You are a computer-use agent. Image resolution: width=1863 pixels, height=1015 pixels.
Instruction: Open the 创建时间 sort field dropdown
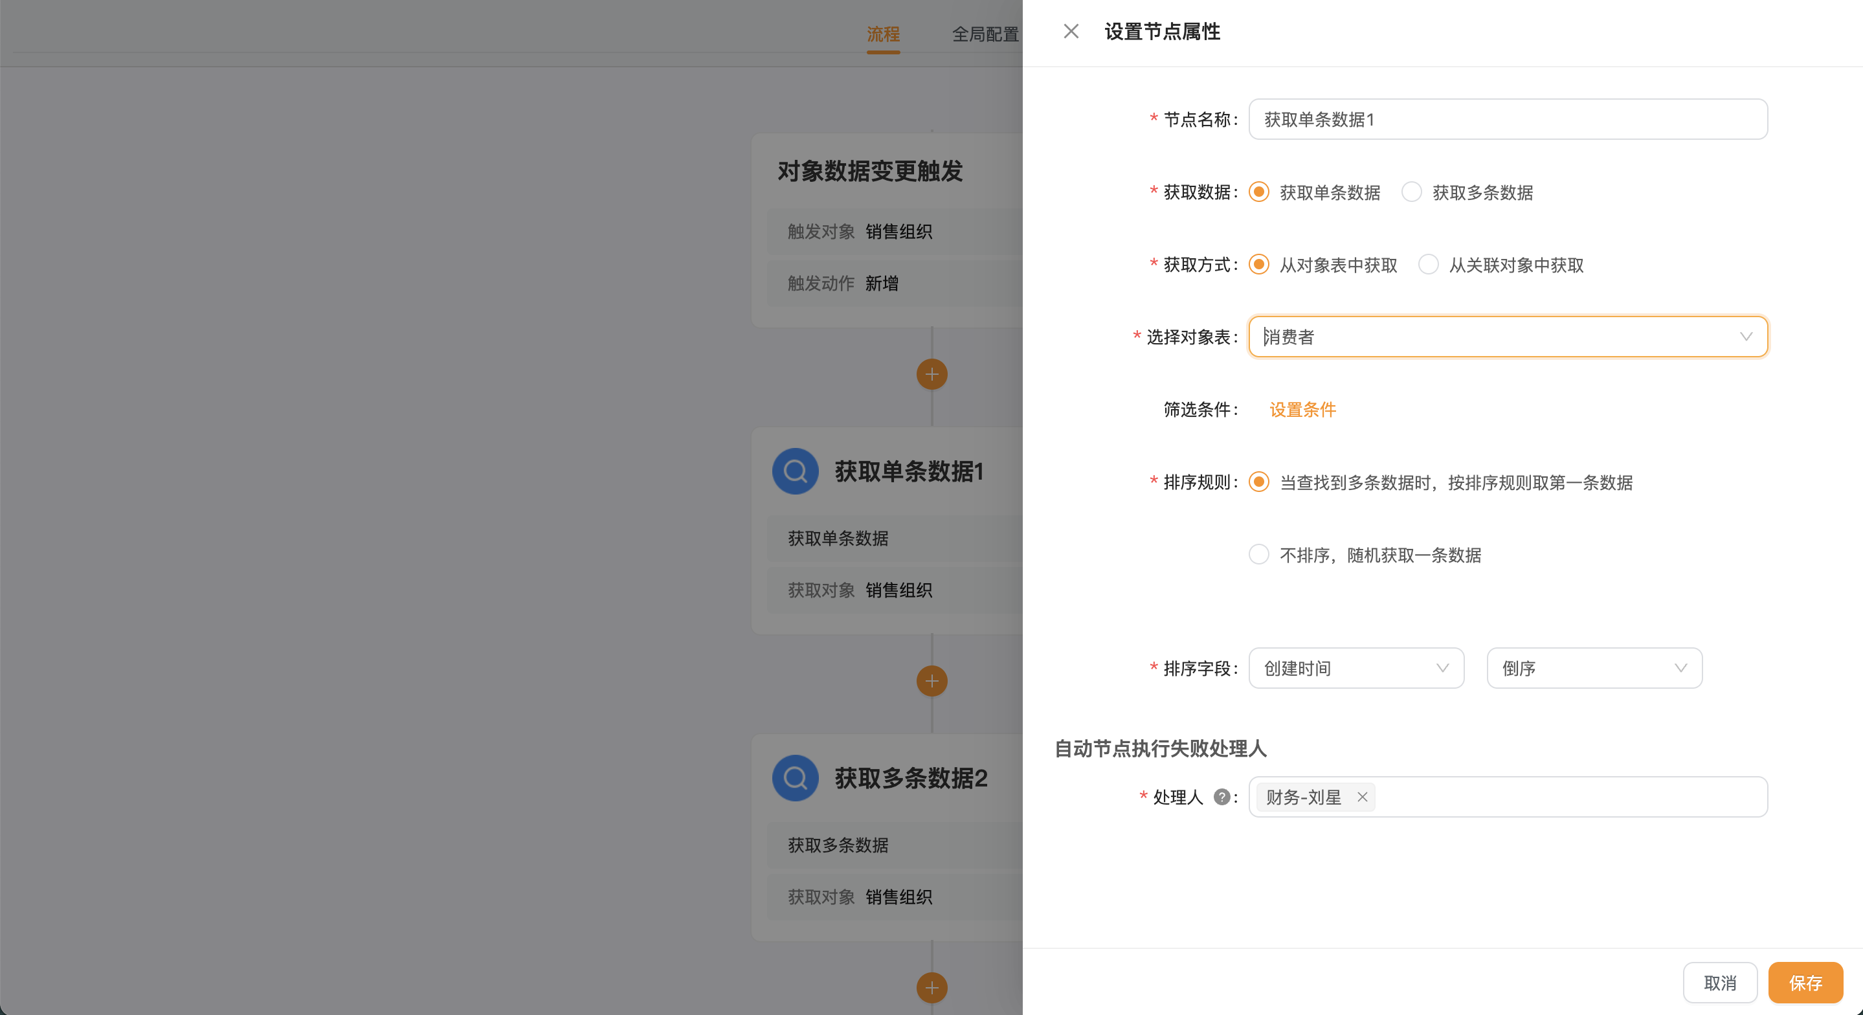coord(1356,668)
